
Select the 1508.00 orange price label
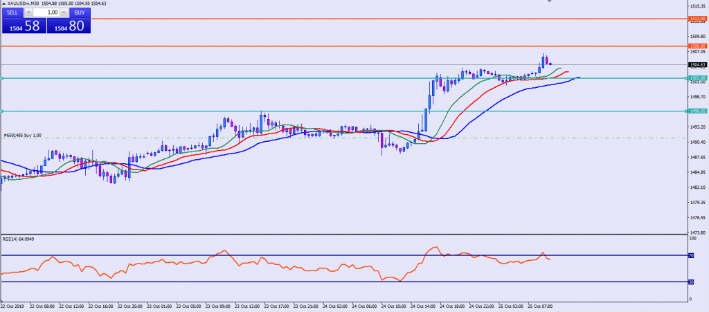pos(697,46)
